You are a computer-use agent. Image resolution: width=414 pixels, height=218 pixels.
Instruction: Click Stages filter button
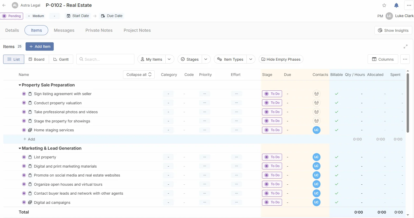pyautogui.click(x=190, y=59)
